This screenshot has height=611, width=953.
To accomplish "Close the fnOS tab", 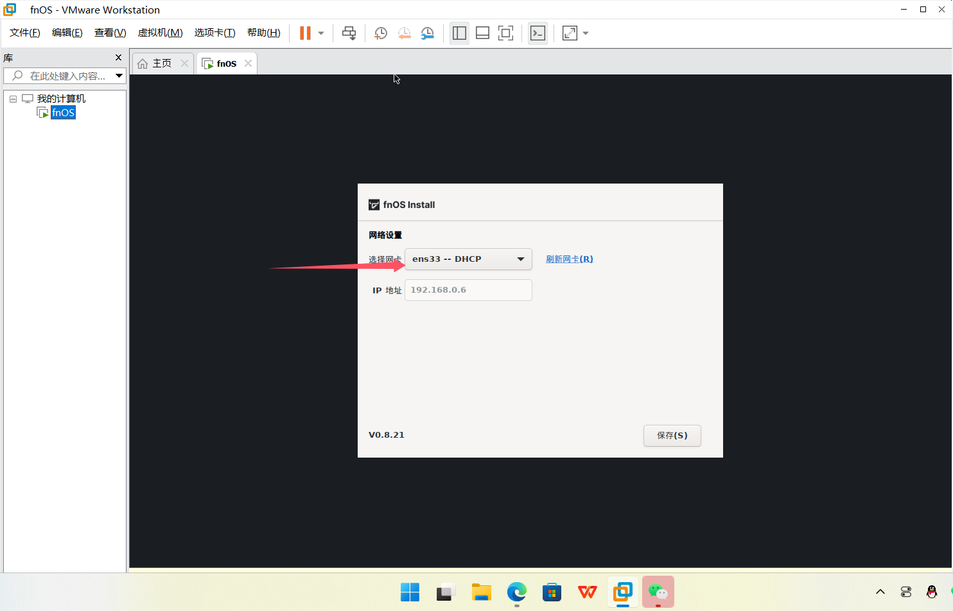I will (248, 63).
